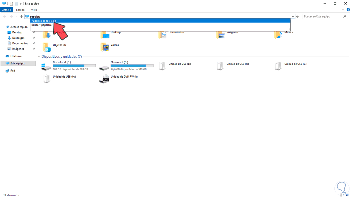The image size is (351, 198).
Task: Select the Documentos folder in the main pane
Action: [172, 34]
